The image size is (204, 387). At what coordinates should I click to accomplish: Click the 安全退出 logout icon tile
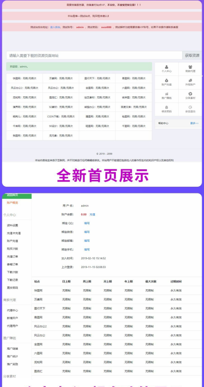tap(190, 109)
